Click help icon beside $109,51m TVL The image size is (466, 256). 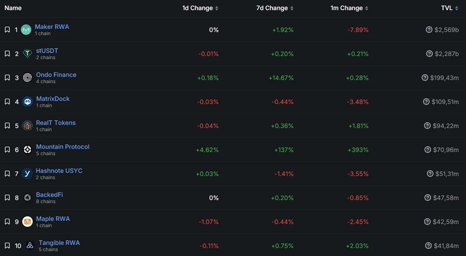(426, 102)
